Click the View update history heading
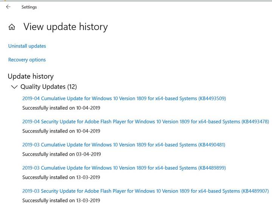The height and width of the screenshot is (205, 272). pos(65,27)
